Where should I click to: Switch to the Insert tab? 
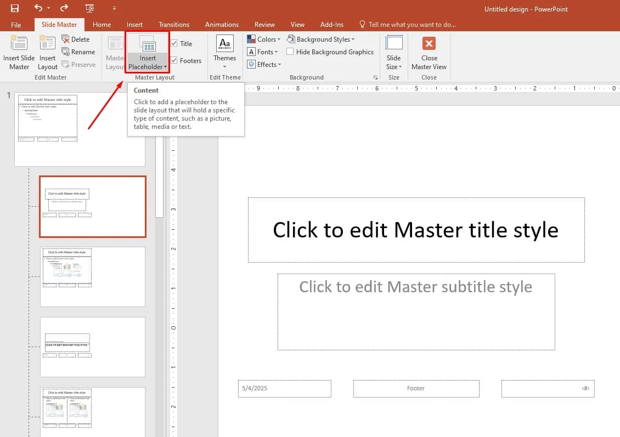coord(134,25)
